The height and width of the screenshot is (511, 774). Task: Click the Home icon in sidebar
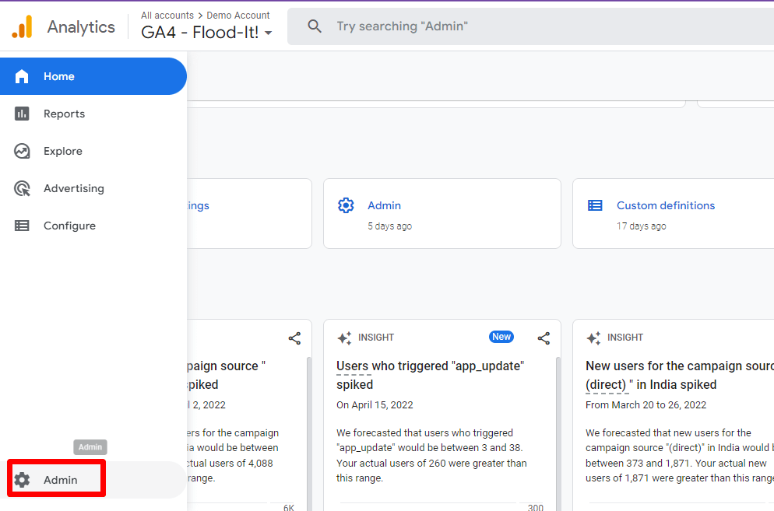22,76
